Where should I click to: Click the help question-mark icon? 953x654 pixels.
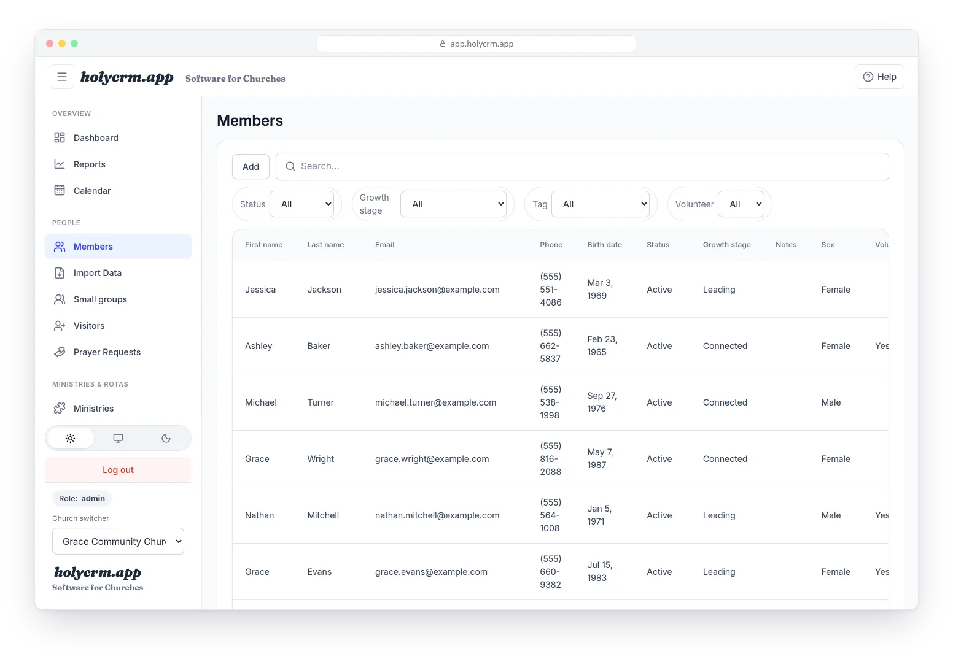[x=868, y=77]
